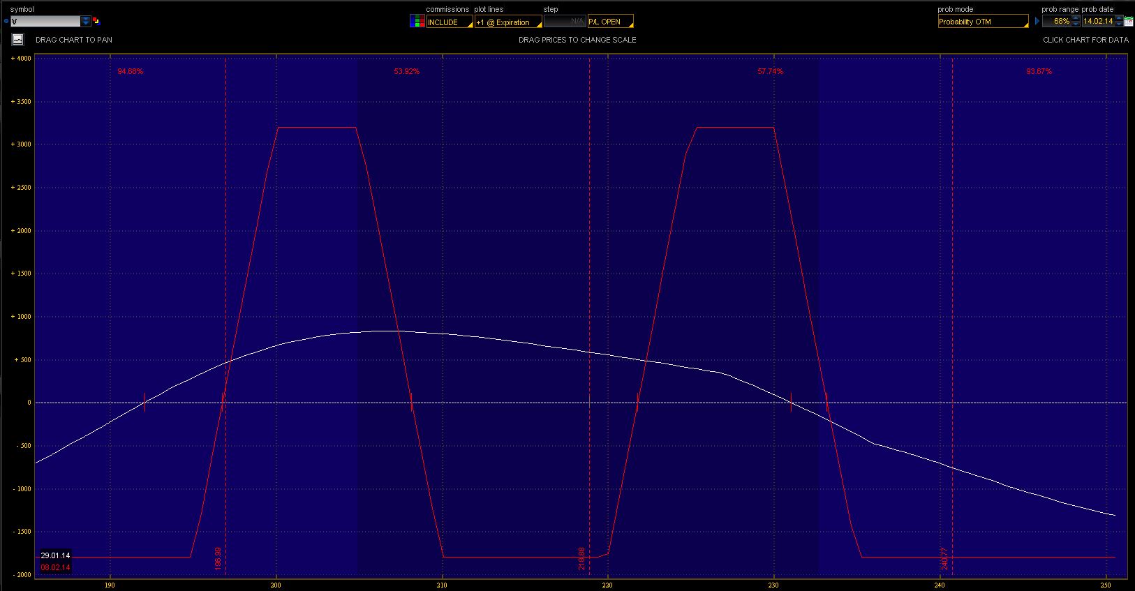1135x591 pixels.
Task: Open the plot lines +1 @ Expiration dropdown
Action: pos(508,22)
